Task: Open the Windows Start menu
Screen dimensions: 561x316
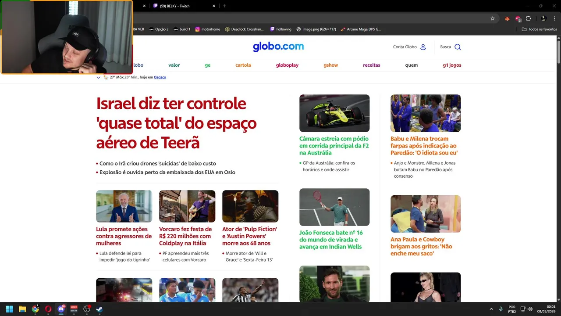Action: click(x=9, y=309)
